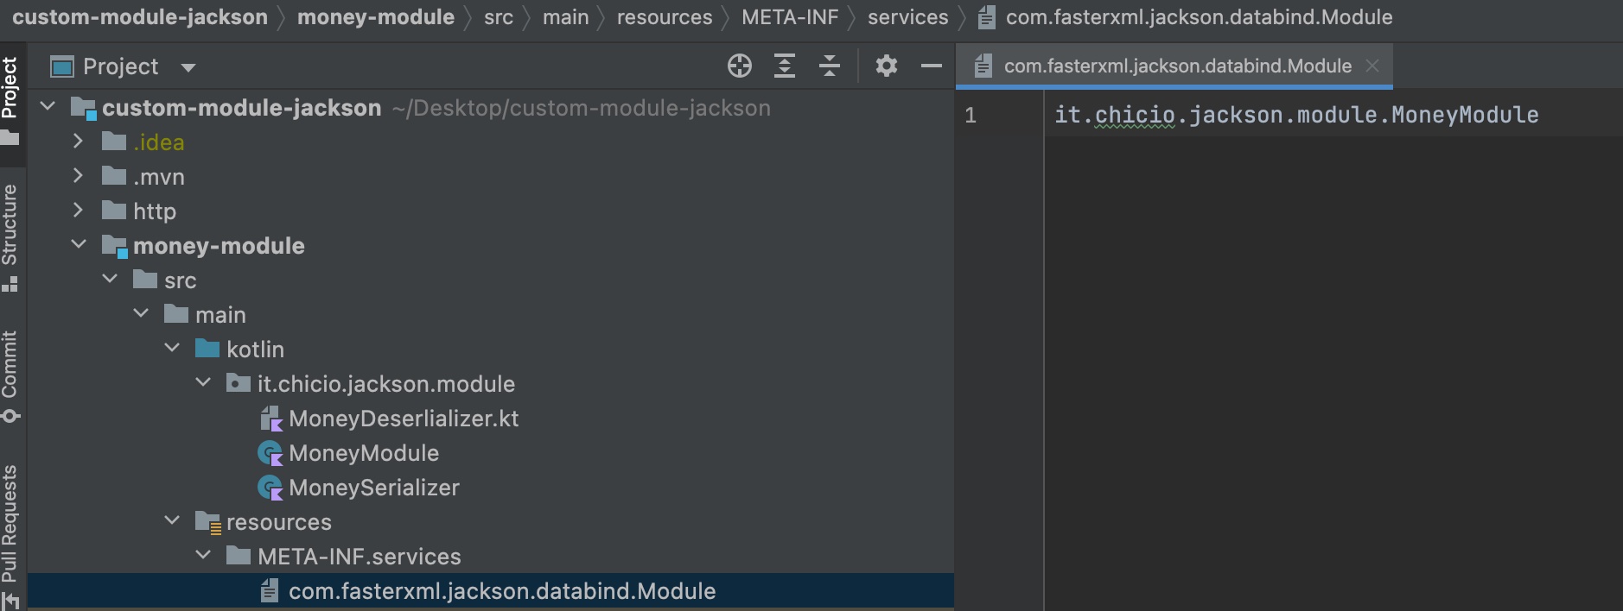This screenshot has height=611, width=1623.
Task: Collapse the main folder chevron
Action: pyautogui.click(x=141, y=314)
